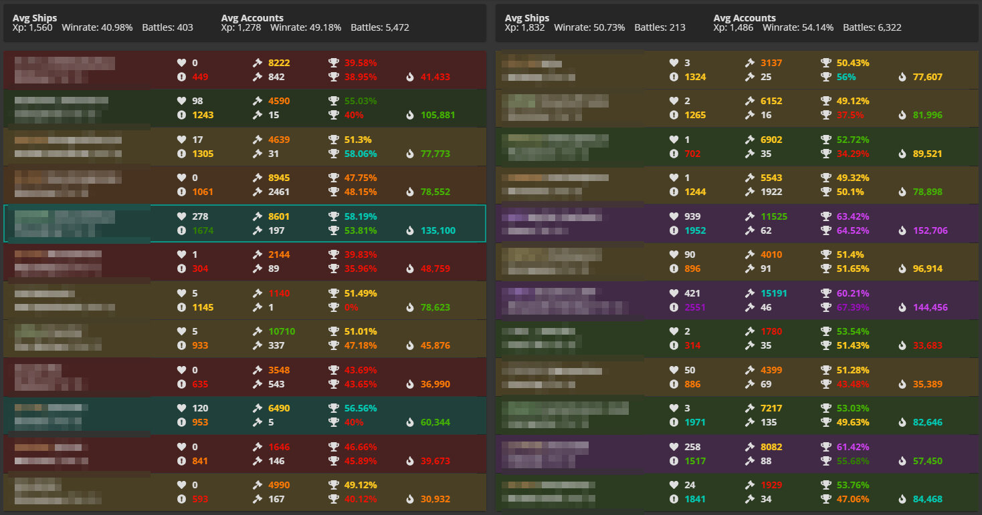Select the exclamation icon next to 449
Screen dimensions: 982x515
click(x=181, y=77)
